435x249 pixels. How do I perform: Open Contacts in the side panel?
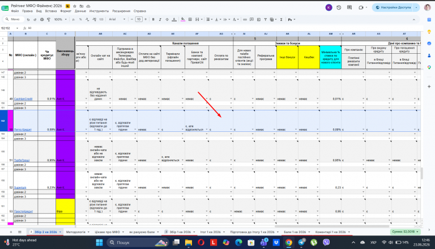(429, 55)
